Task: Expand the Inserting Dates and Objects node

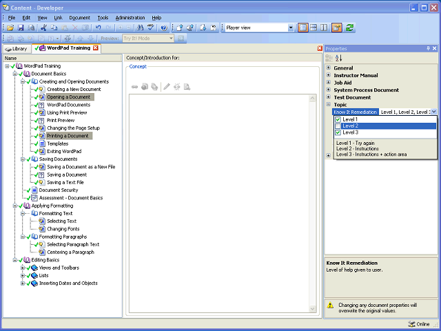Action: click(23, 283)
